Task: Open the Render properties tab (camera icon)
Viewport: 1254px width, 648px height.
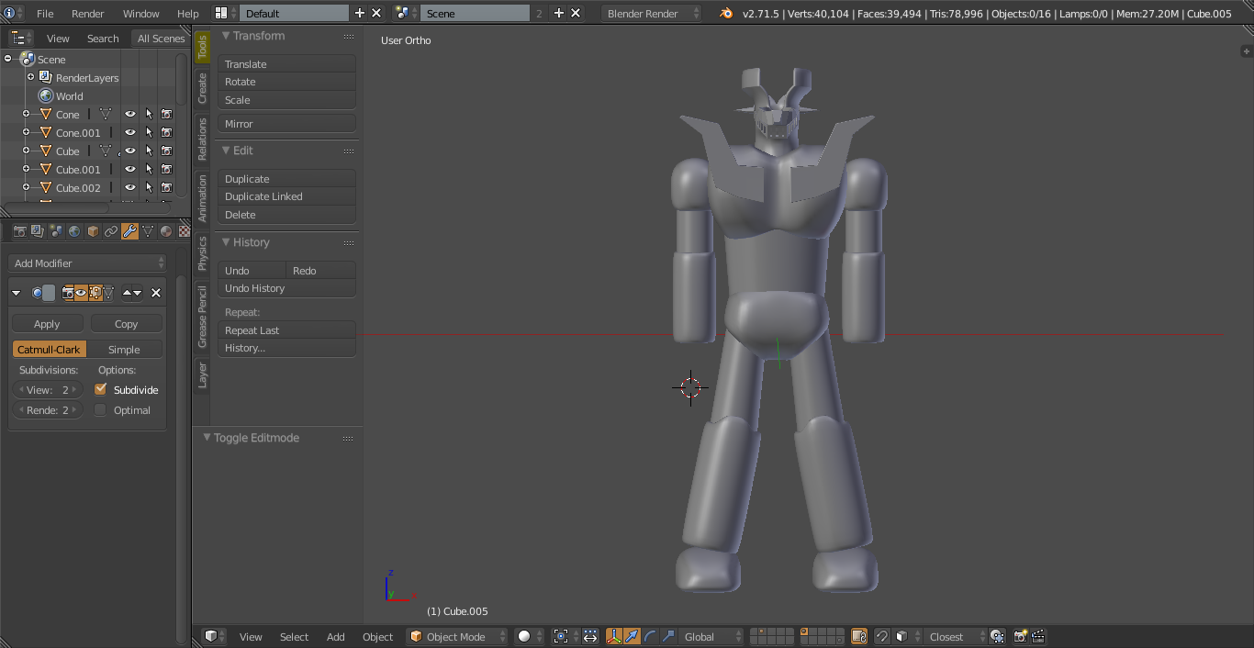Action: click(19, 231)
